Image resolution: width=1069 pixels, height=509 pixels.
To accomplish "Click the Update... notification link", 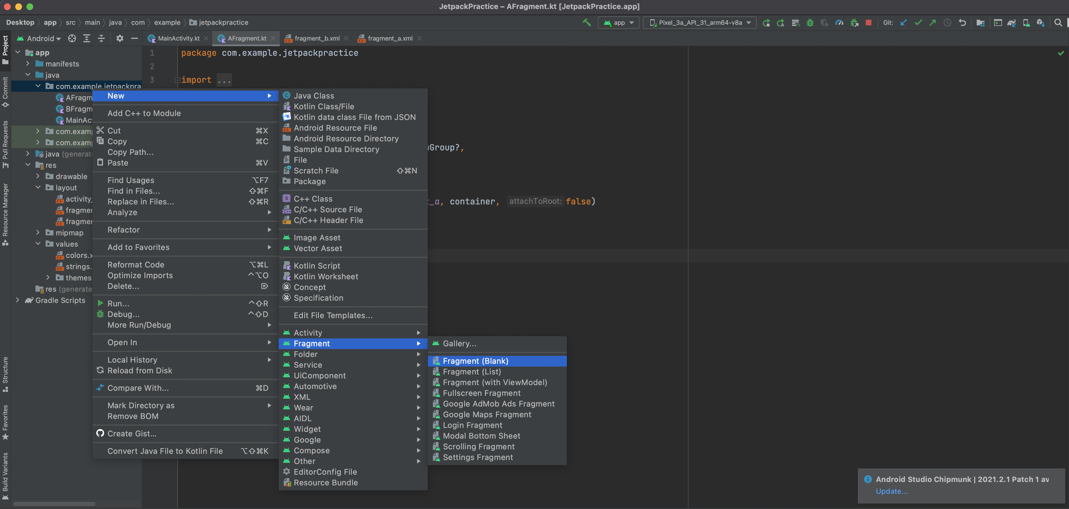I will 891,491.
